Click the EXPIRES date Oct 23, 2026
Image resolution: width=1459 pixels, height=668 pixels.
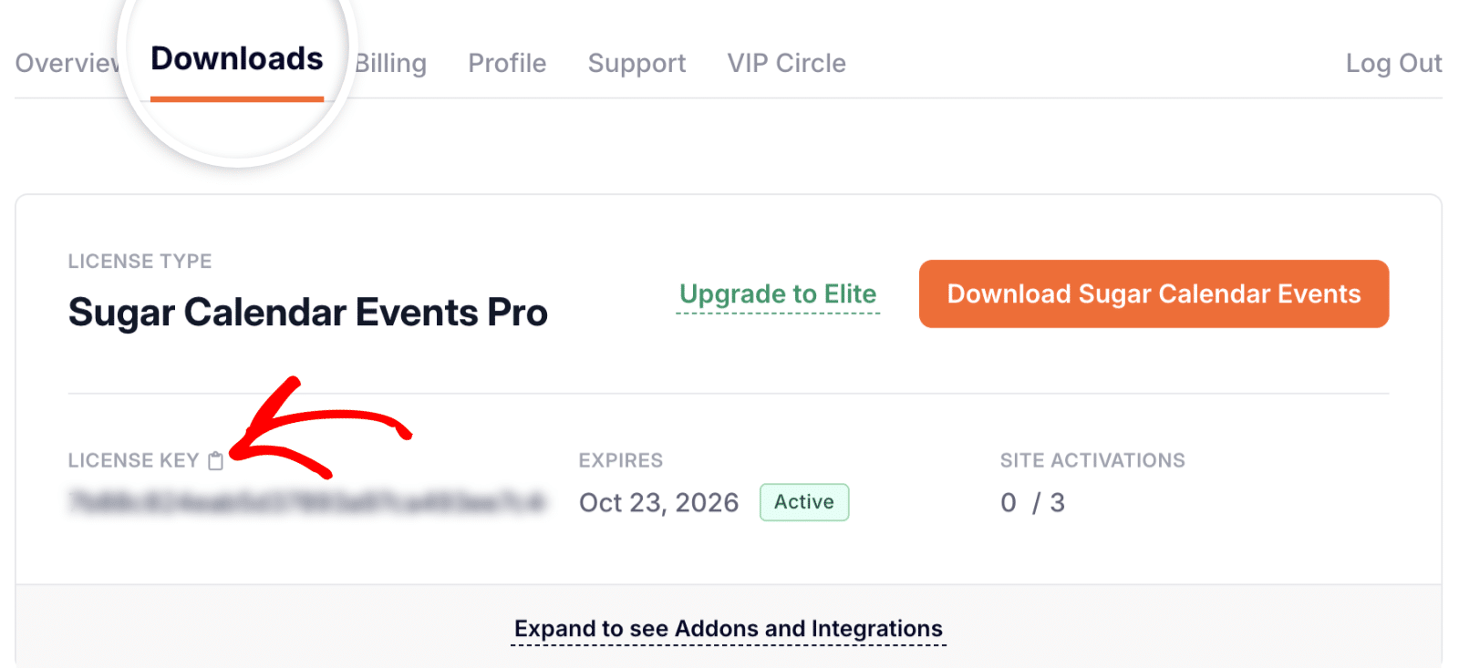(x=658, y=502)
